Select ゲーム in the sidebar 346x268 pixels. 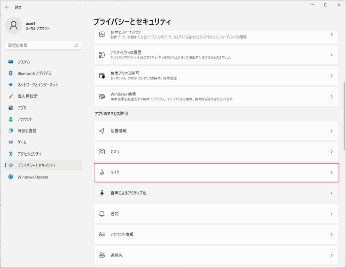tap(43, 142)
